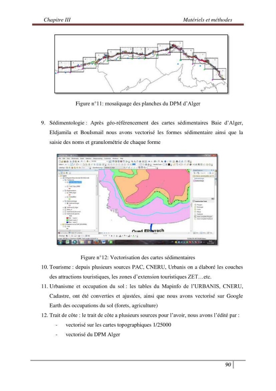Open the Bookmarks menu

75,158
